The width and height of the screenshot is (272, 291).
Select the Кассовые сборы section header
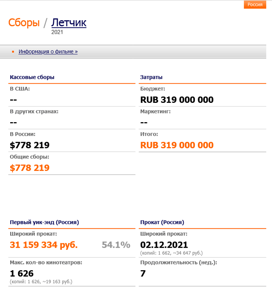32,77
